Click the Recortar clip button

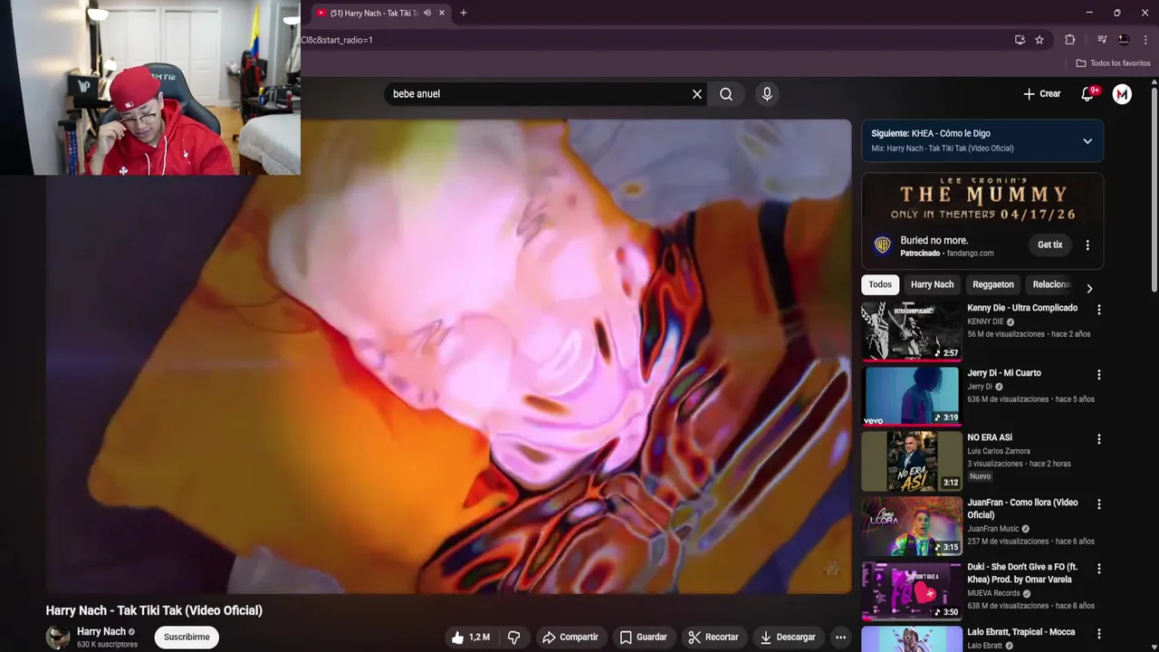(x=713, y=638)
